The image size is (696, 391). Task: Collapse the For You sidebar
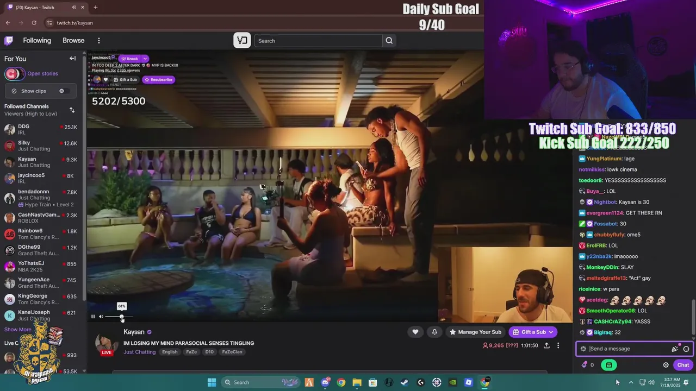72,59
